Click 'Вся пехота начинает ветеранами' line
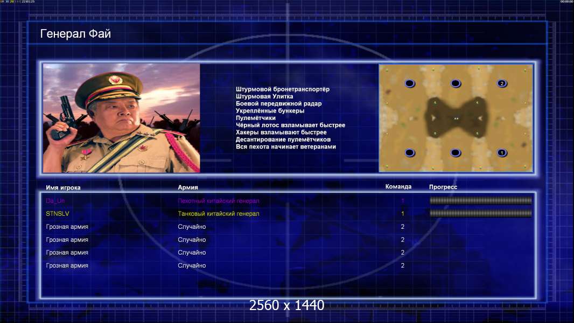 (x=285, y=146)
